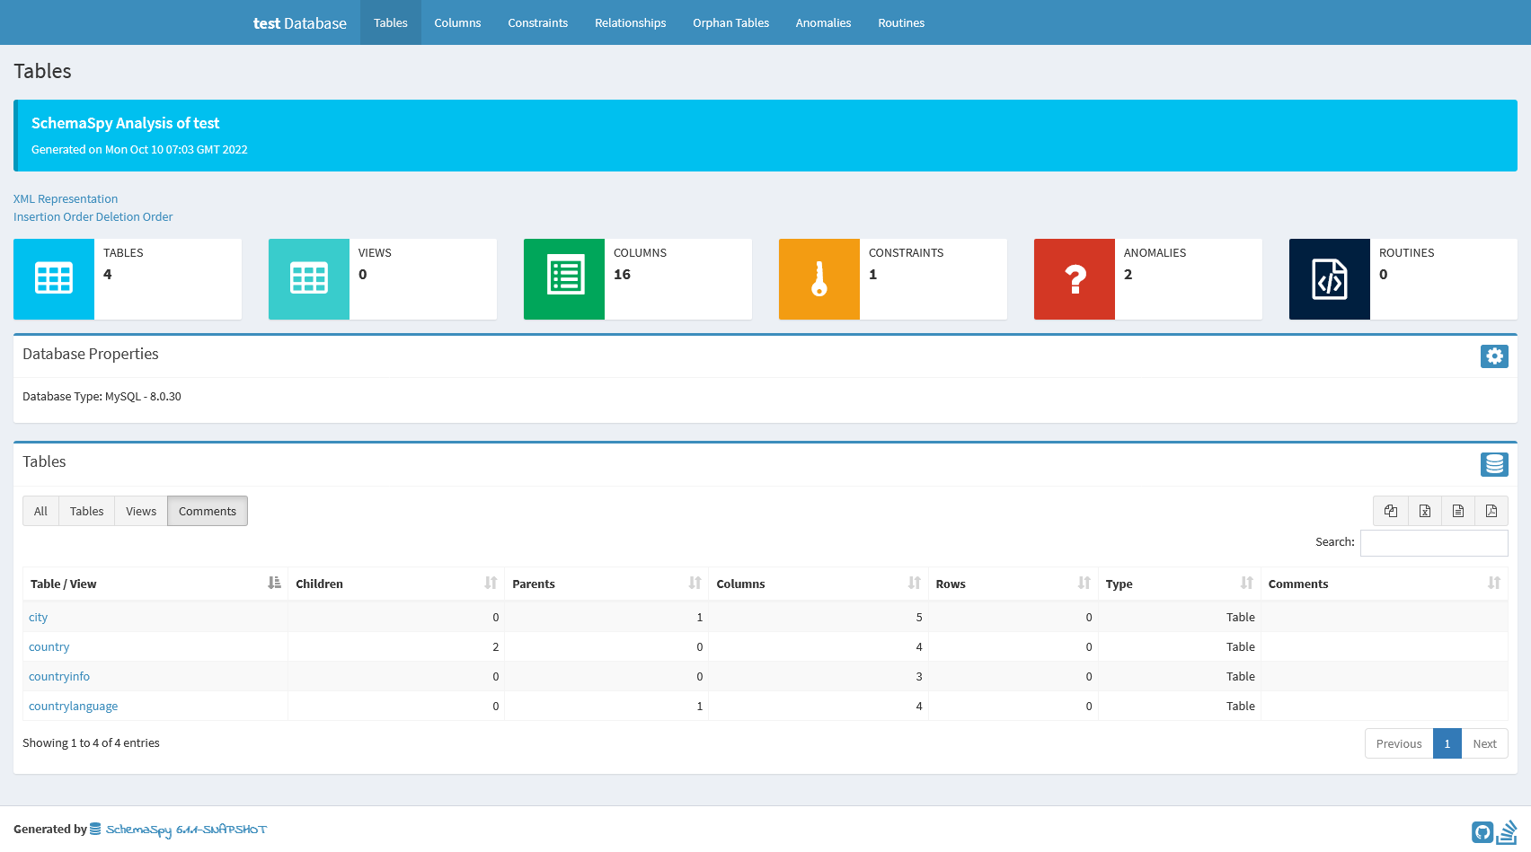
Task: Select the All filter button
Action: [x=40, y=511]
